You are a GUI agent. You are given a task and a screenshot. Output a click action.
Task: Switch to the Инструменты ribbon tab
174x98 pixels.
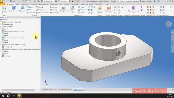click(43, 4)
